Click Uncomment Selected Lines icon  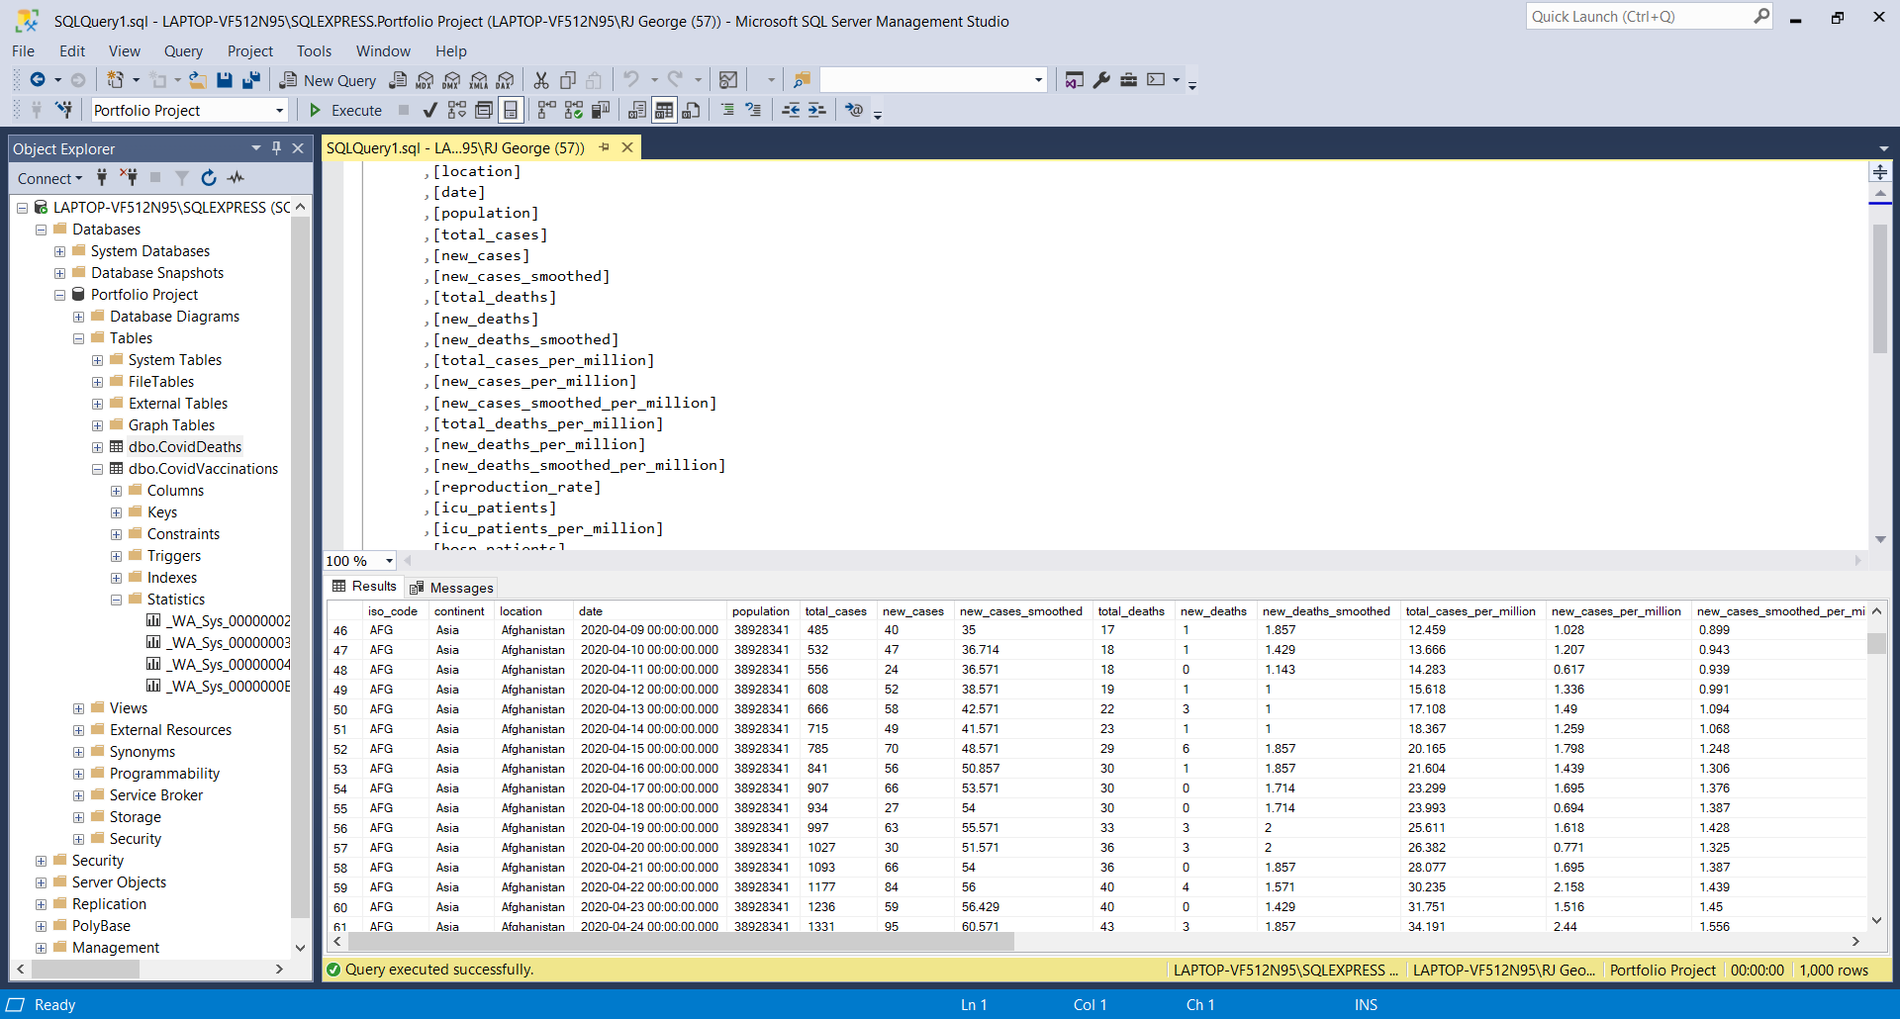point(754,110)
